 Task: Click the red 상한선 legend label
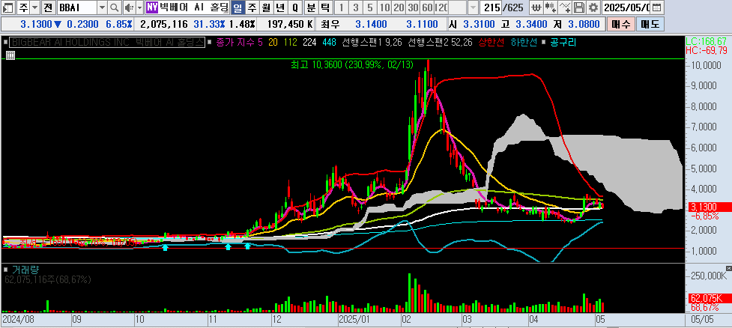(x=491, y=43)
